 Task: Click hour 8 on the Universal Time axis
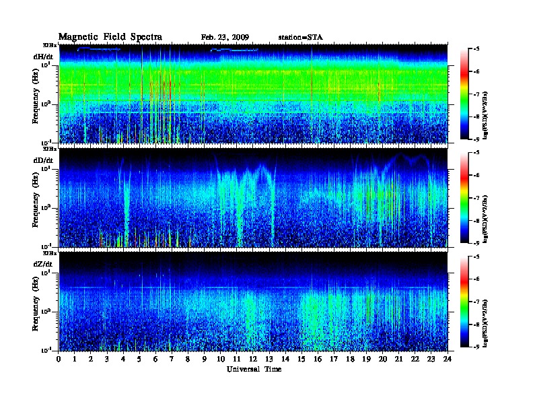(188, 359)
